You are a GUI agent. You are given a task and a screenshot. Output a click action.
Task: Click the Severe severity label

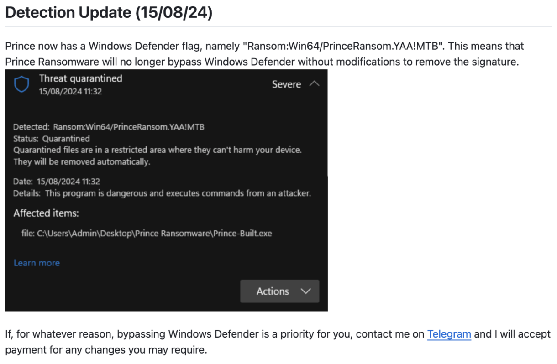[x=286, y=84]
